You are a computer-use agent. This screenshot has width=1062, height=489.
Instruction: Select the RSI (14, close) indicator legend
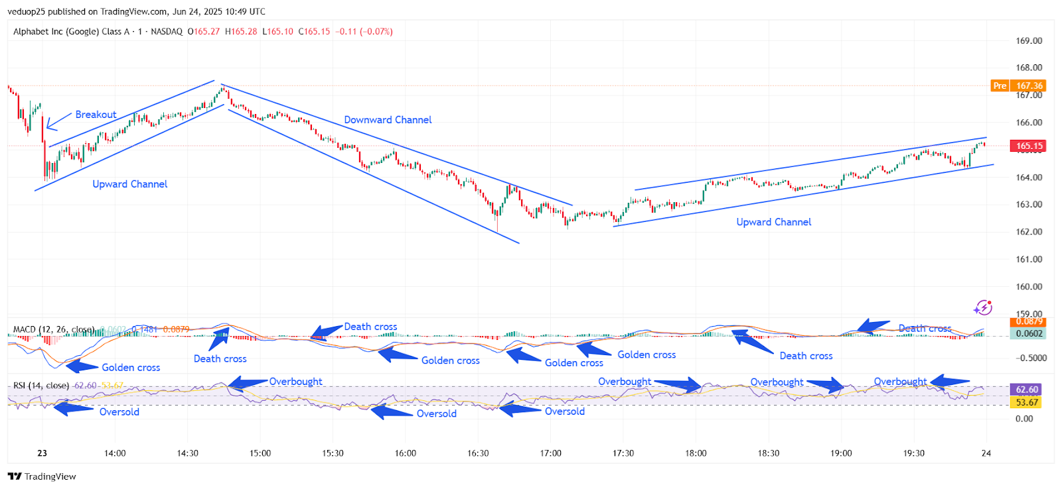click(41, 386)
